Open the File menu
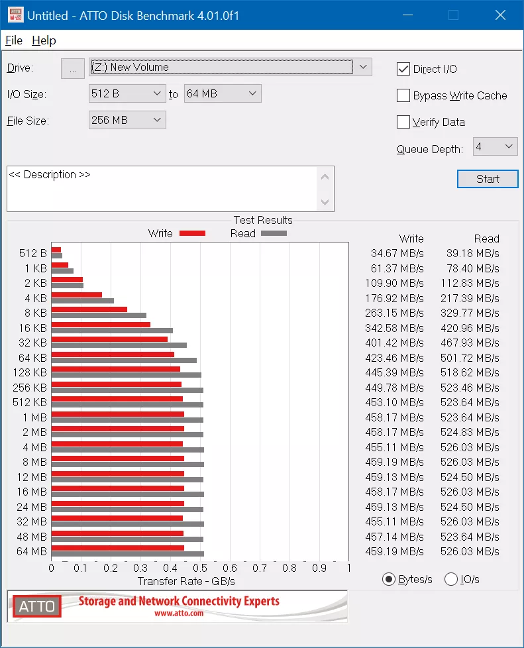The image size is (524, 648). point(14,40)
